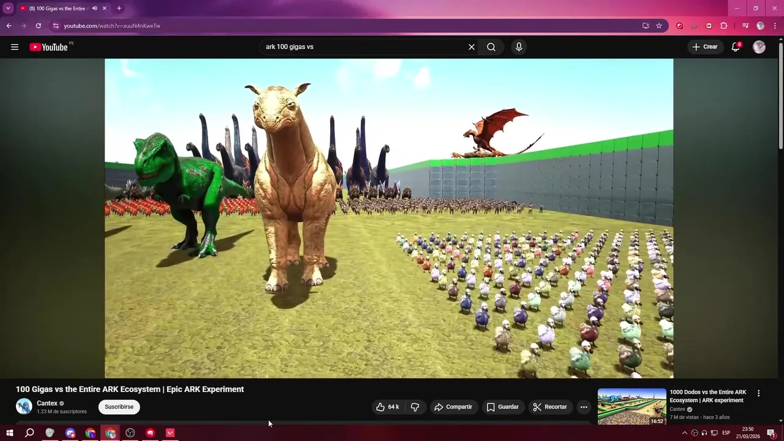The height and width of the screenshot is (441, 784).
Task: Save the video with Guardar button
Action: 503,407
